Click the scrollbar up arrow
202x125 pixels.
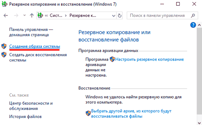tap(199, 25)
